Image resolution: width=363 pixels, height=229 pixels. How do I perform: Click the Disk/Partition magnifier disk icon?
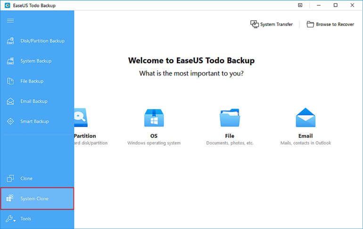[x=81, y=118]
